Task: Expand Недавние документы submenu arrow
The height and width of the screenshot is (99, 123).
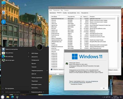Action: (x=47, y=71)
